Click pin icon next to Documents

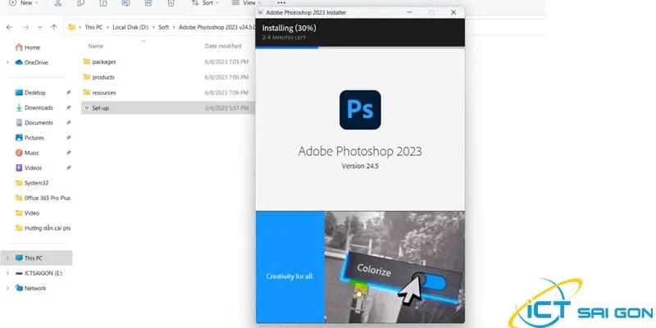click(68, 122)
